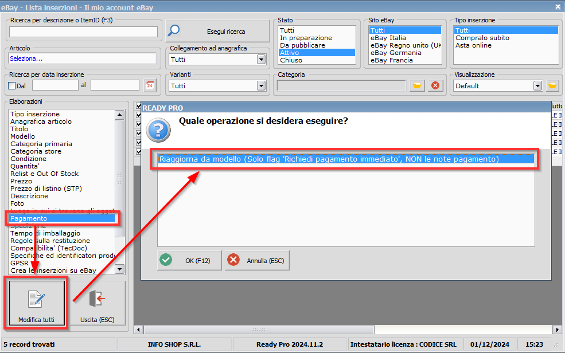This screenshot has height=353, width=565.
Task: Select Tutti in Sito eBay list
Action: point(406,30)
